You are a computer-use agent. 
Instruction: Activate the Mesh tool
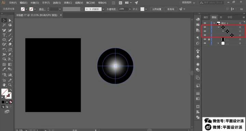coord(4,64)
